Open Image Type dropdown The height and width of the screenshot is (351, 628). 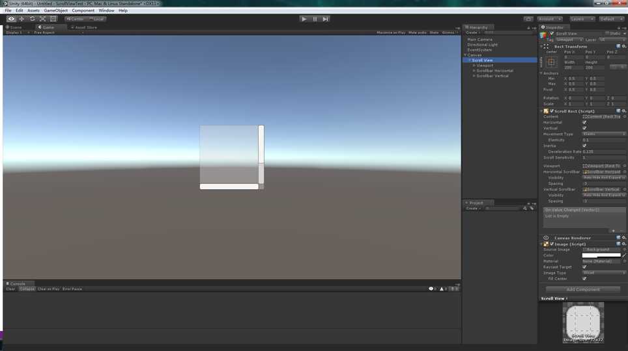[603, 272]
